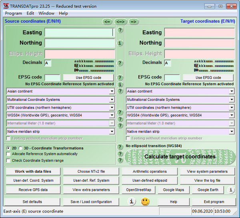Toggle Check Coordinate System range checkbox

coord(9,160)
